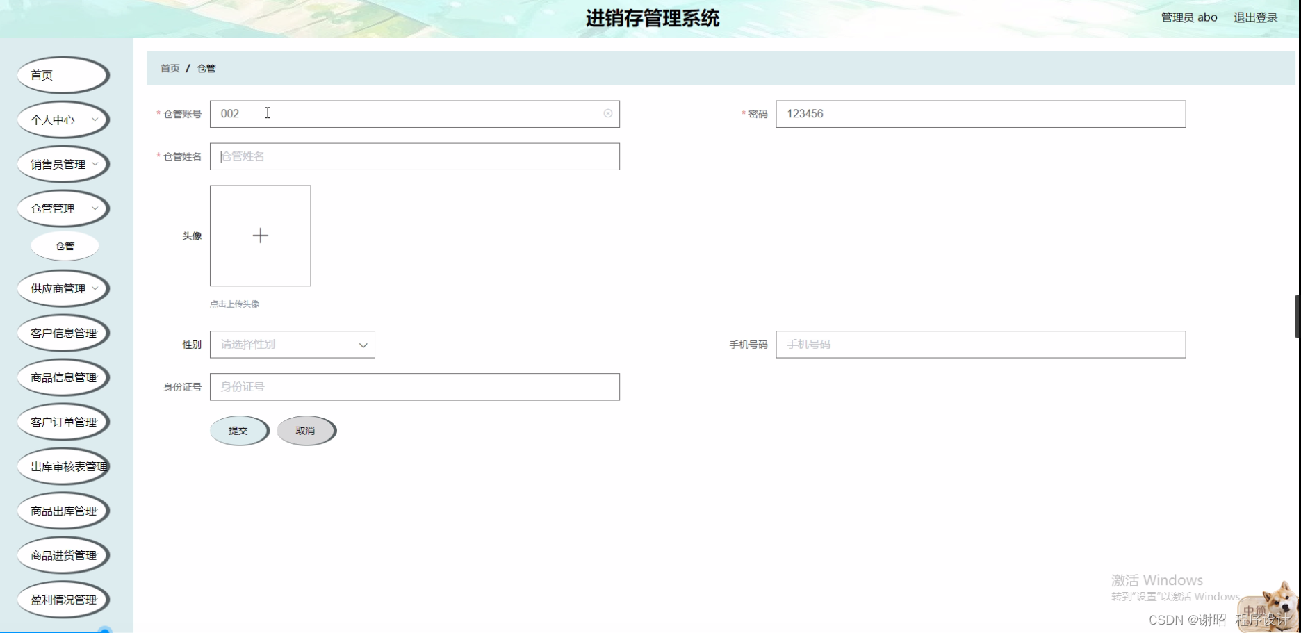
Task: Click 退出登录 to log out
Action: pyautogui.click(x=1255, y=17)
